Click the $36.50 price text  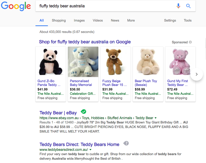point(75,89)
